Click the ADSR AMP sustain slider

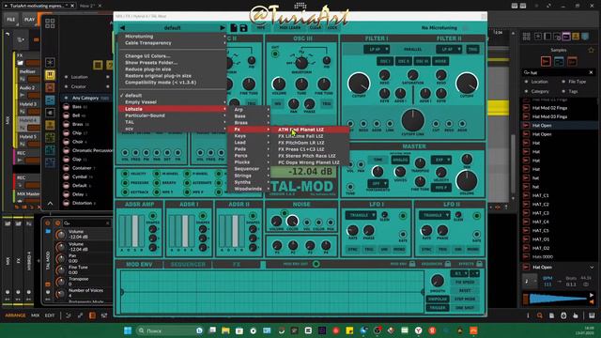tap(135, 231)
